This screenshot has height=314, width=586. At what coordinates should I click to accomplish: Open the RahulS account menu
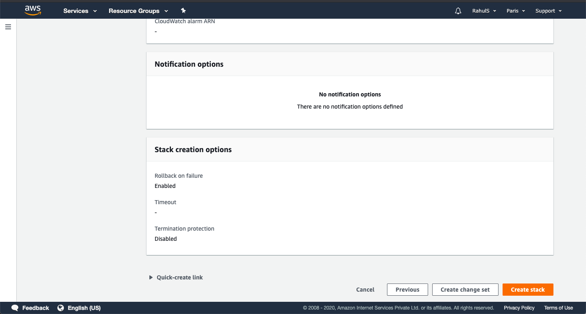tap(484, 11)
